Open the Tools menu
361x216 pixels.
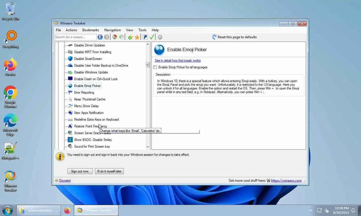pos(142,30)
